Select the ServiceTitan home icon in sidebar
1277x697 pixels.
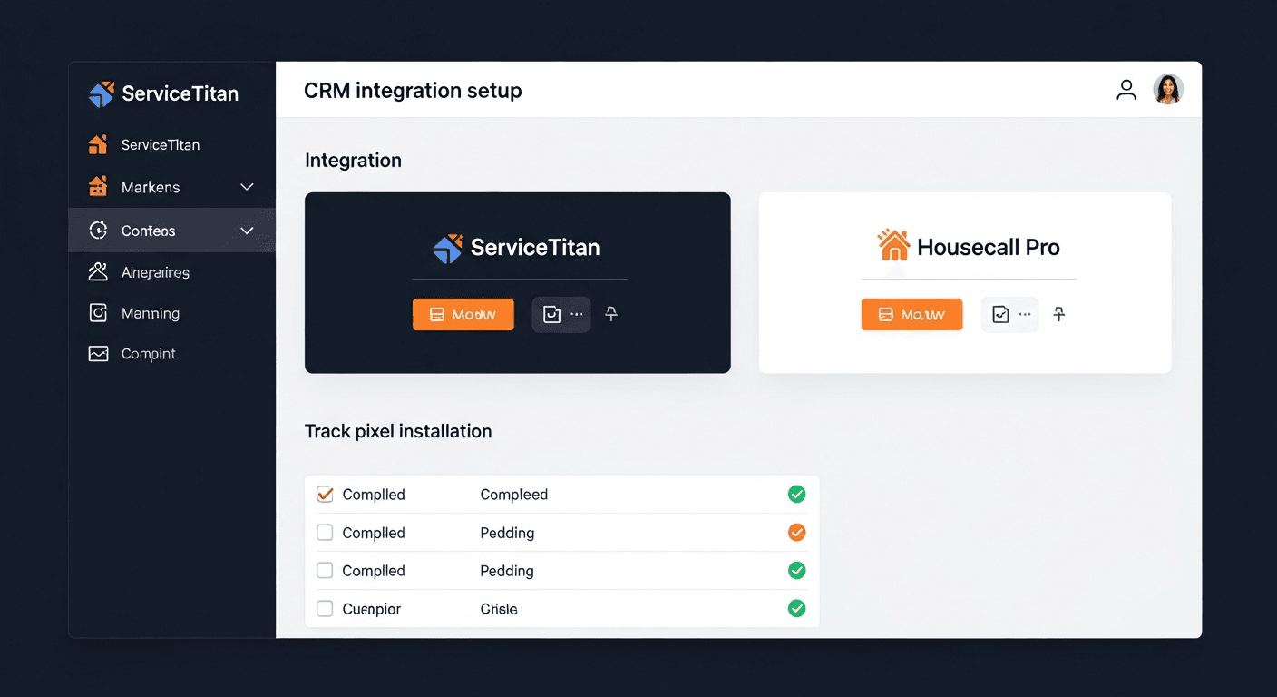click(x=98, y=144)
